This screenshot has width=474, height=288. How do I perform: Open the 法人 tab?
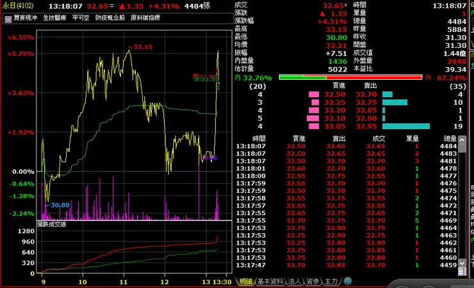point(295,282)
